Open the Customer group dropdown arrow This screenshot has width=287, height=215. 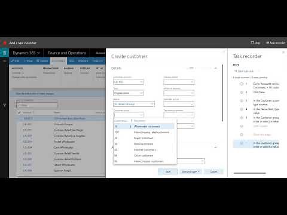pyautogui.click(x=141, y=115)
